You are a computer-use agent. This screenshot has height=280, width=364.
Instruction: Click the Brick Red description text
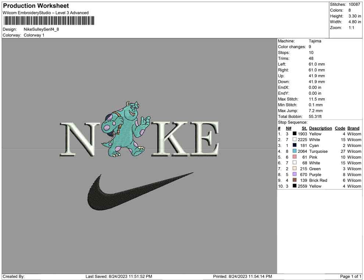(x=318, y=180)
